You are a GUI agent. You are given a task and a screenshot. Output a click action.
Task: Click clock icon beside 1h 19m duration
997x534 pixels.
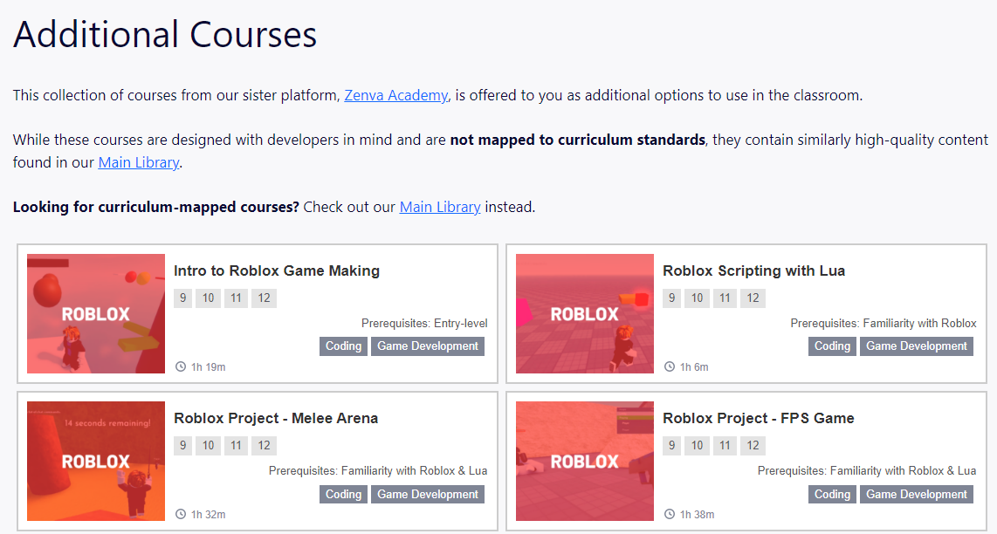[x=181, y=366]
